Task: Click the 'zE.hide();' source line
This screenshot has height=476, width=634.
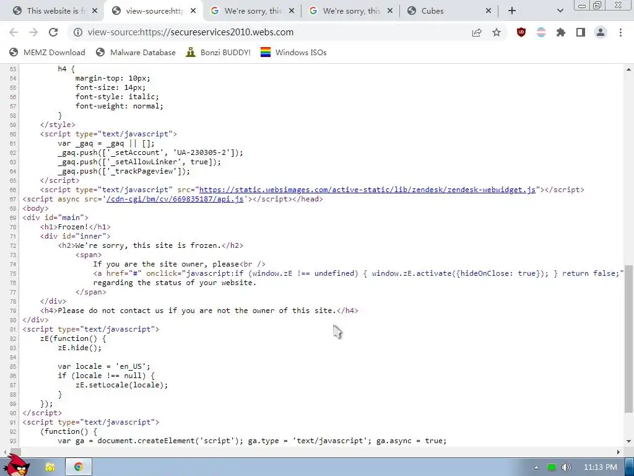Action: 80,348
